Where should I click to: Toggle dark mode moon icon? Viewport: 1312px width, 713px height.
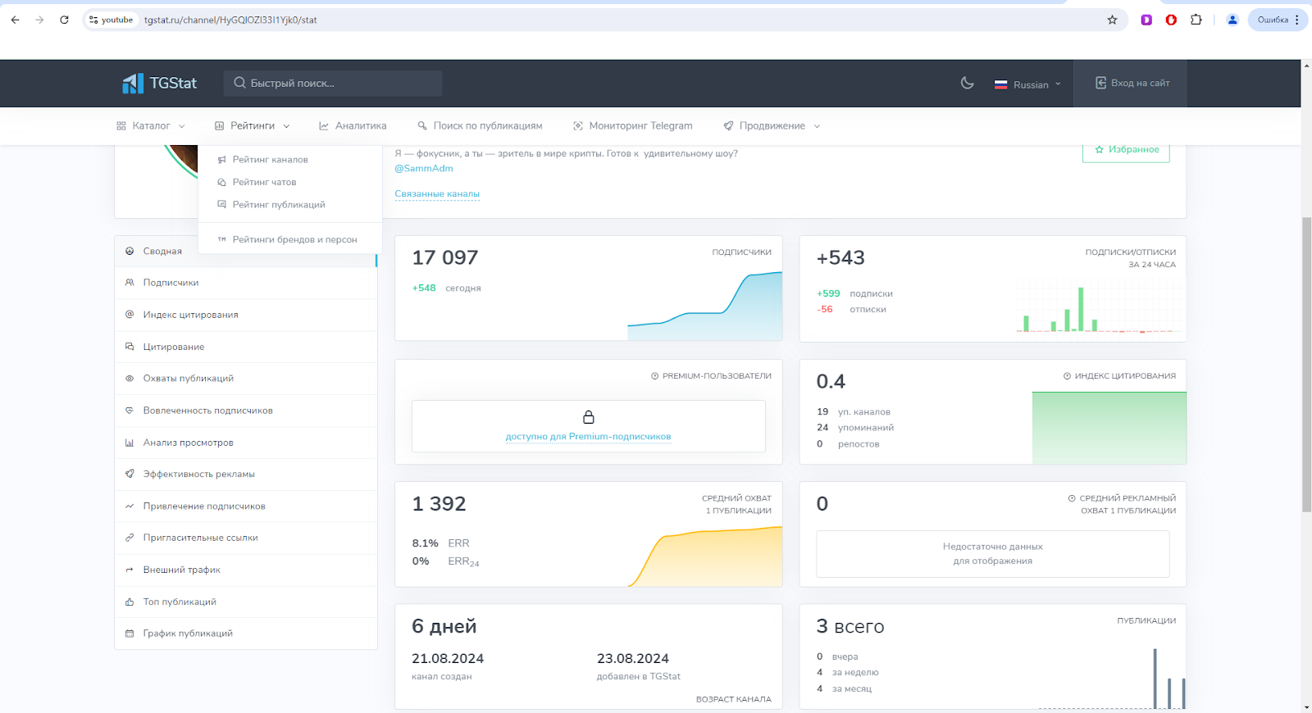[x=968, y=83]
